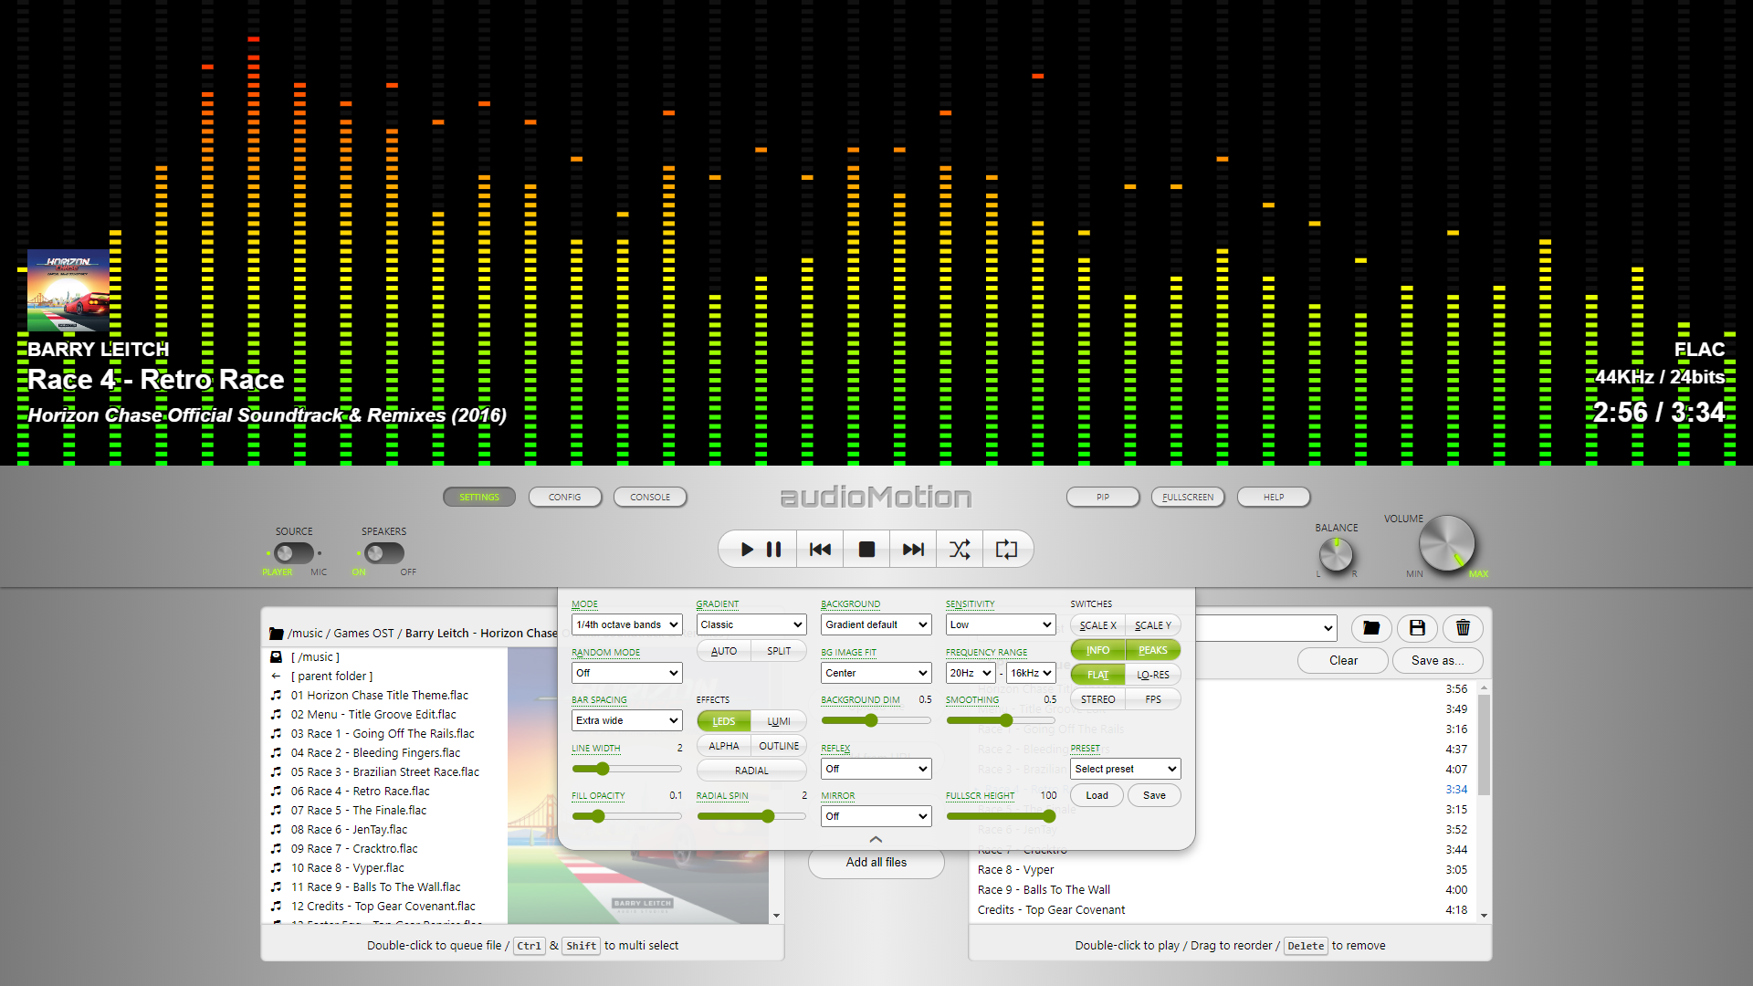Toggle the SOURCE player/mic switch
Screen dimensions: 1753x986
[293, 553]
